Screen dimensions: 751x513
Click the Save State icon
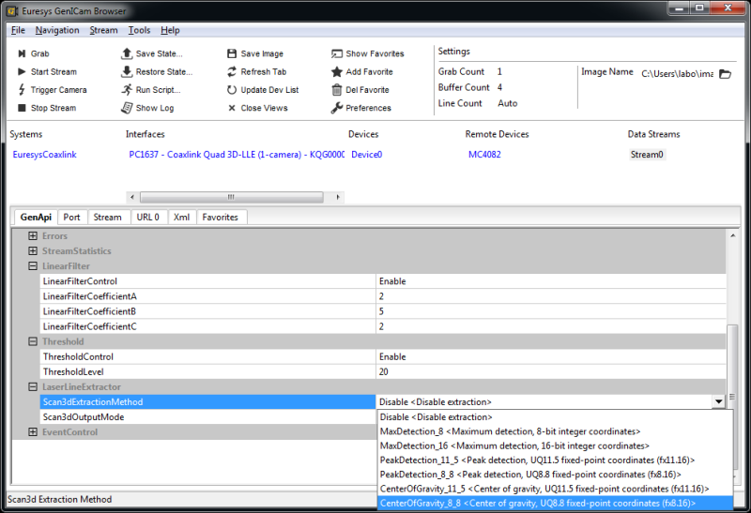[x=127, y=54]
